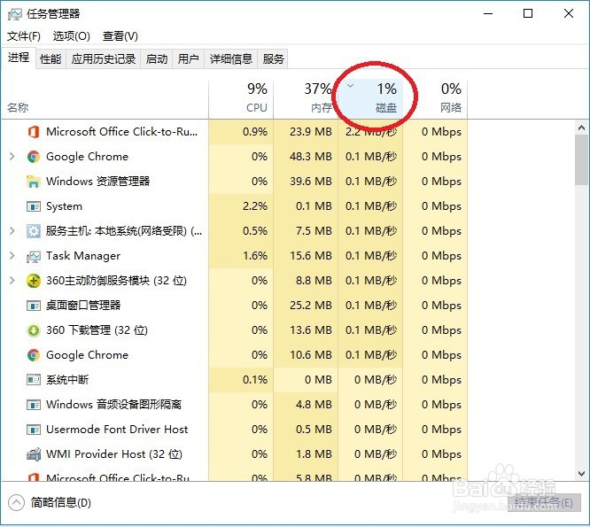Click the scrollbar up arrow

point(582,128)
